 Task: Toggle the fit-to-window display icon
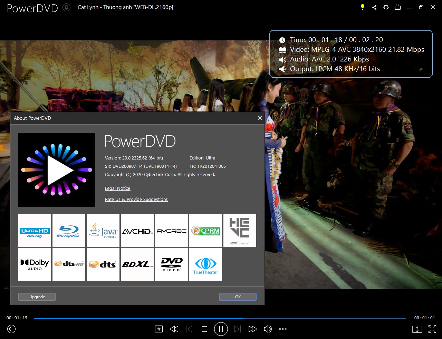[x=417, y=329]
